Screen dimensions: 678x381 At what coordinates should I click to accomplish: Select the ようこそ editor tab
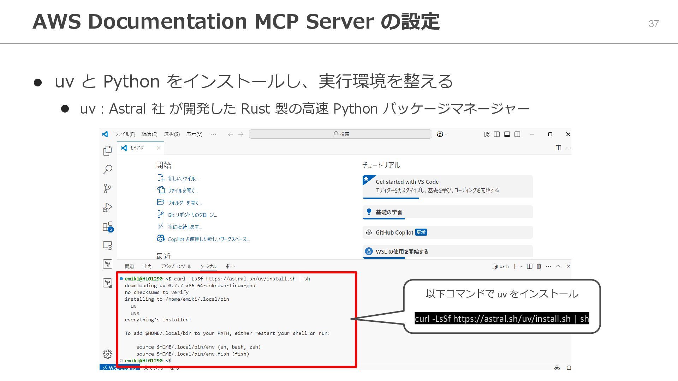(141, 148)
